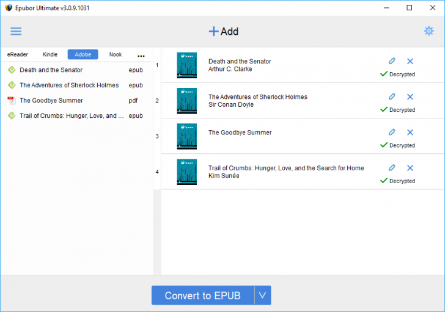Show more sources via ellipsis
The image size is (445, 312).
(141, 56)
